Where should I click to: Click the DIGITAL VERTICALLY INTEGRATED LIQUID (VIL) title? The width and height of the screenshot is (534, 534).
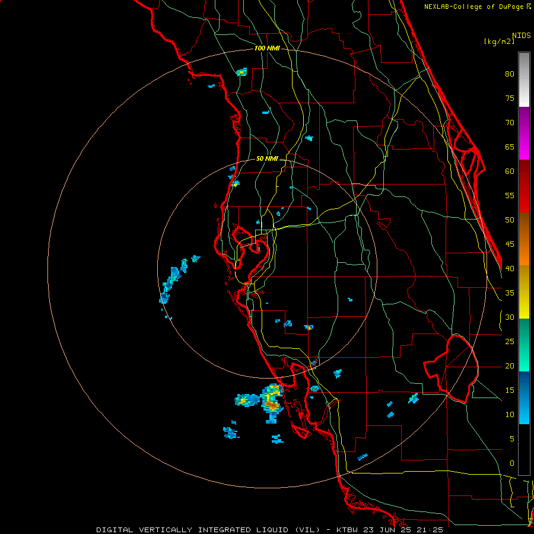pyautogui.click(x=208, y=530)
